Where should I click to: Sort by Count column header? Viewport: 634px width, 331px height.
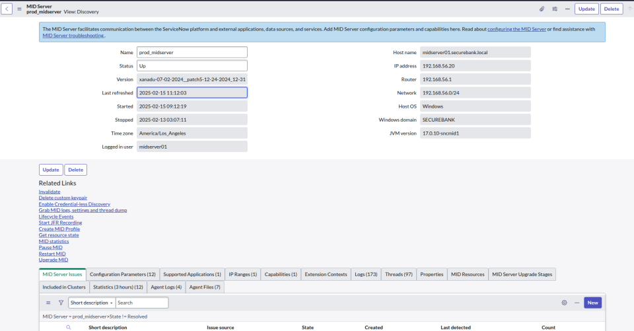[x=548, y=327]
